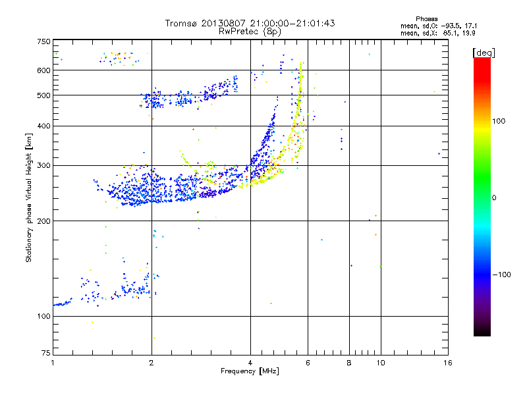Image resolution: width=527 pixels, height=395 pixels.
Task: Click the '6' x-axis tick label
Action: pyautogui.click(x=308, y=363)
